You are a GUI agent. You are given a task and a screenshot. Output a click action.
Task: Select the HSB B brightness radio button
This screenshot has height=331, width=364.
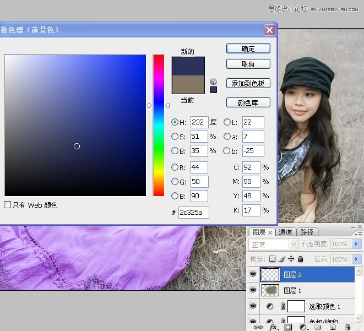[175, 151]
